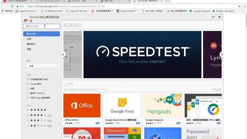247x139 pixels.
Task: Enable the runs offline checkbox
Action: pyautogui.click(x=28, y=79)
